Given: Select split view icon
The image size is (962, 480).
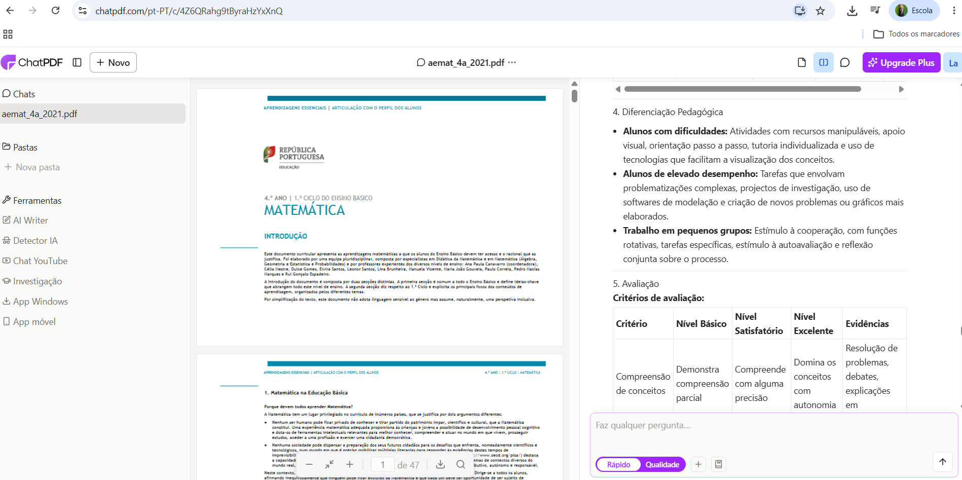Looking at the screenshot, I should [824, 62].
